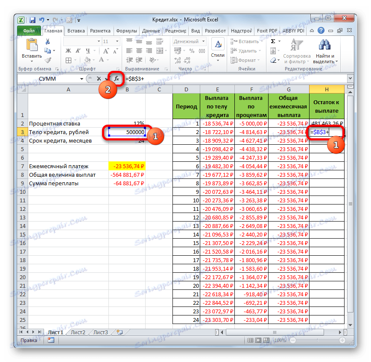Open Find and select (Найти и выделить) binoculars
371x362 pixels.
[325, 51]
